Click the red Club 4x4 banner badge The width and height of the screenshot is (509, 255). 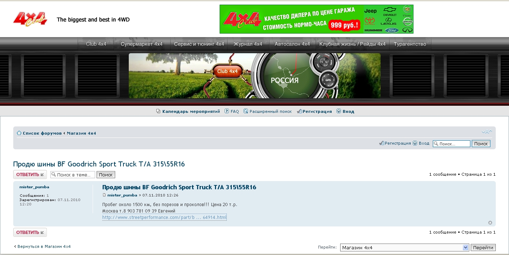tap(227, 71)
